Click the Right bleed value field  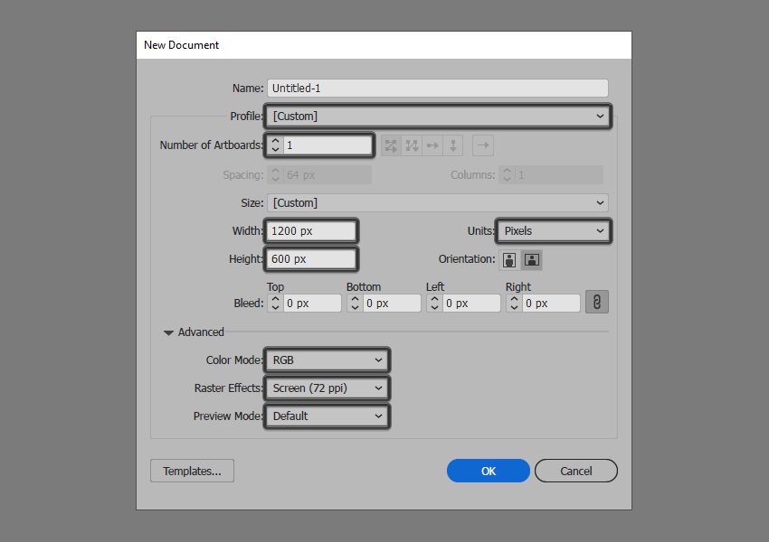(551, 304)
